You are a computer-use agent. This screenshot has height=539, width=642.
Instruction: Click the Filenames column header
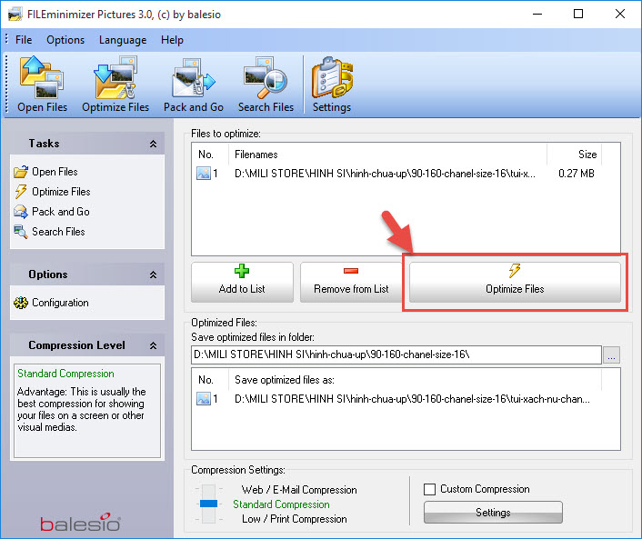tap(387, 155)
